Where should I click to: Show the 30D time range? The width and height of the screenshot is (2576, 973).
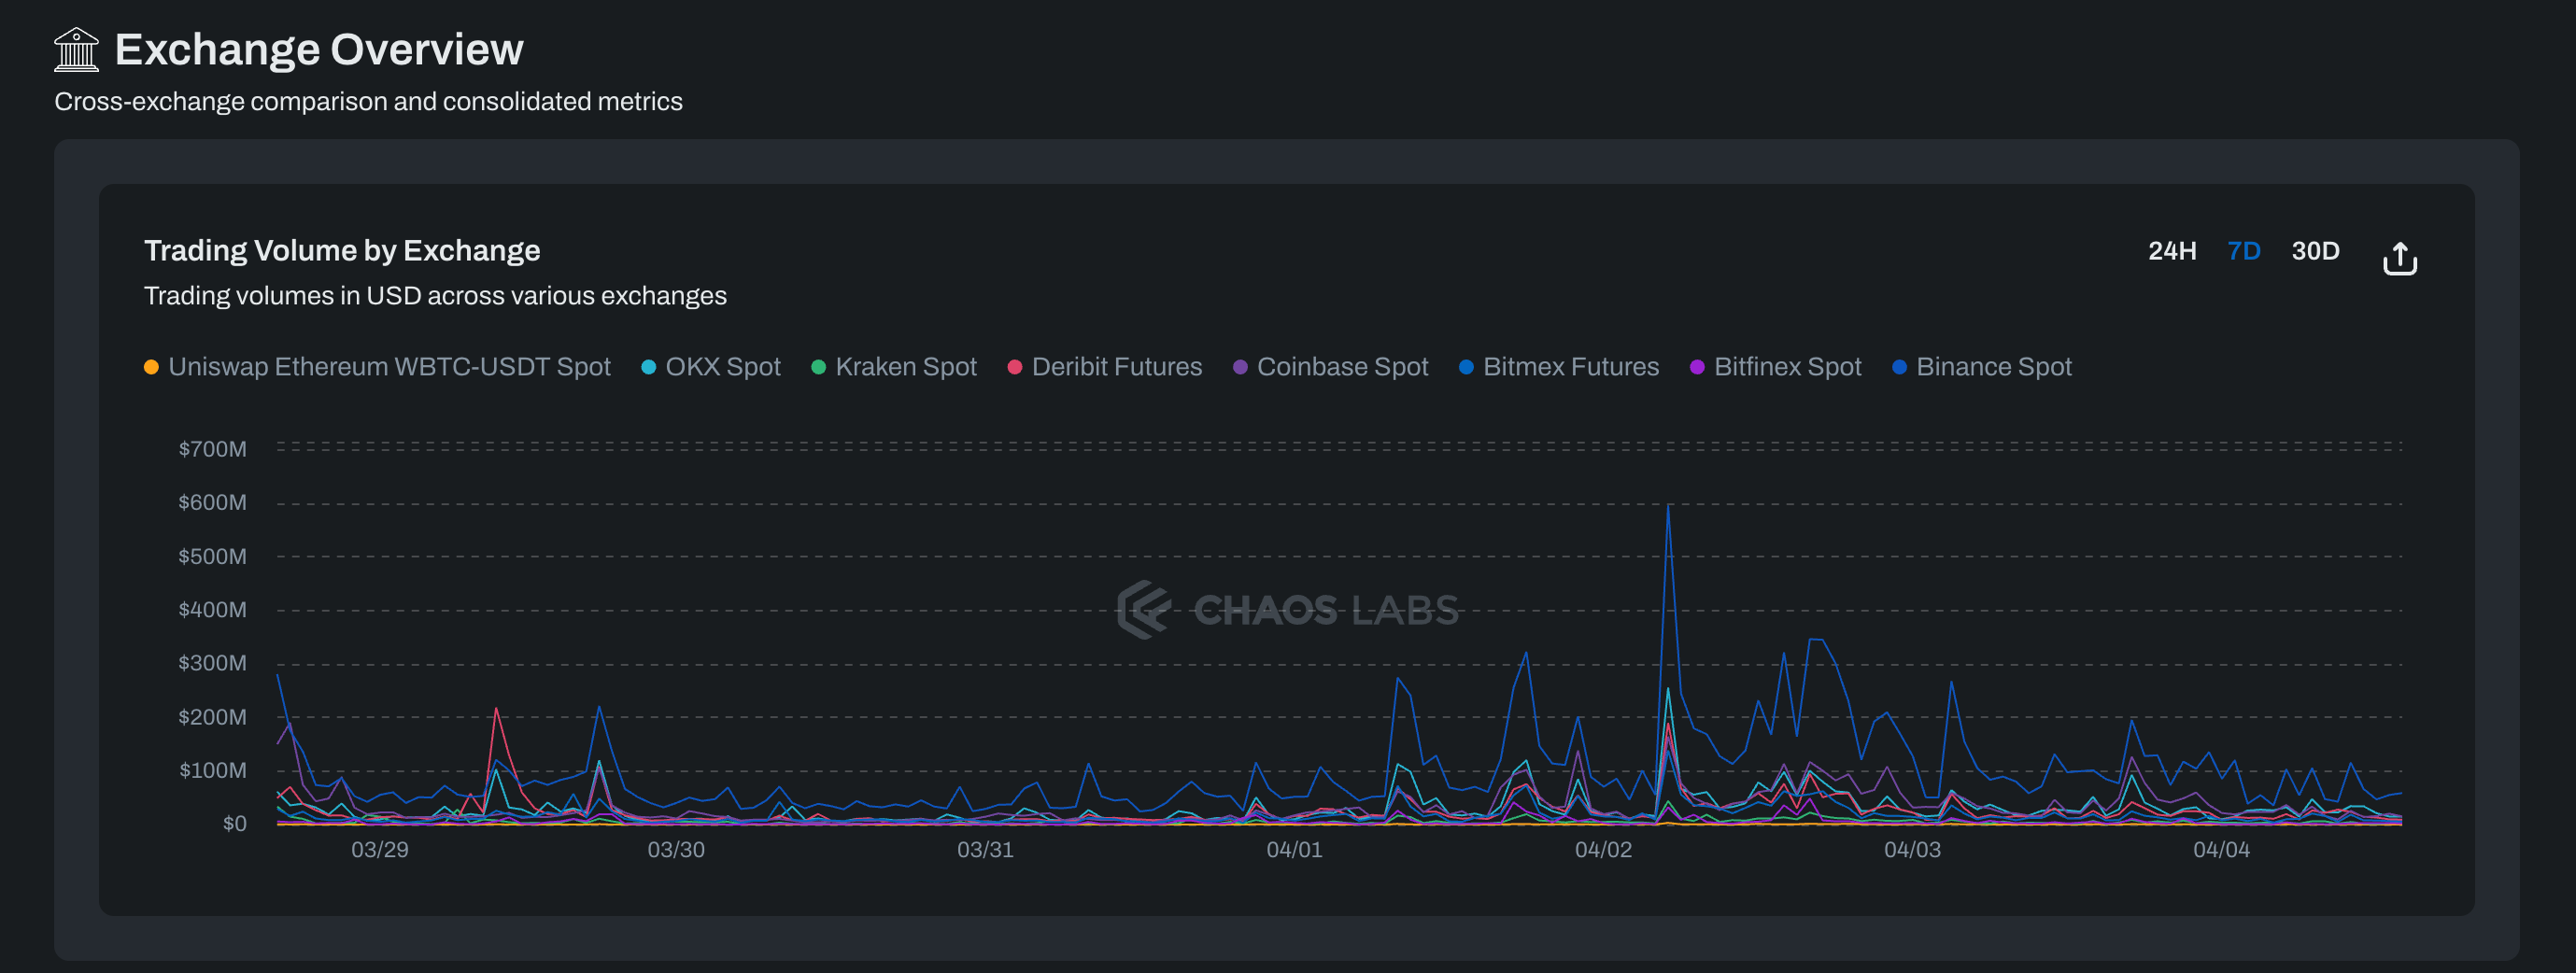[x=2315, y=251]
